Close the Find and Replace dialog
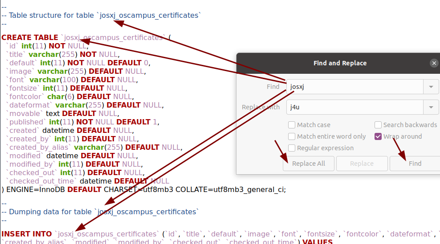This screenshot has width=440, height=244. tap(434, 63)
